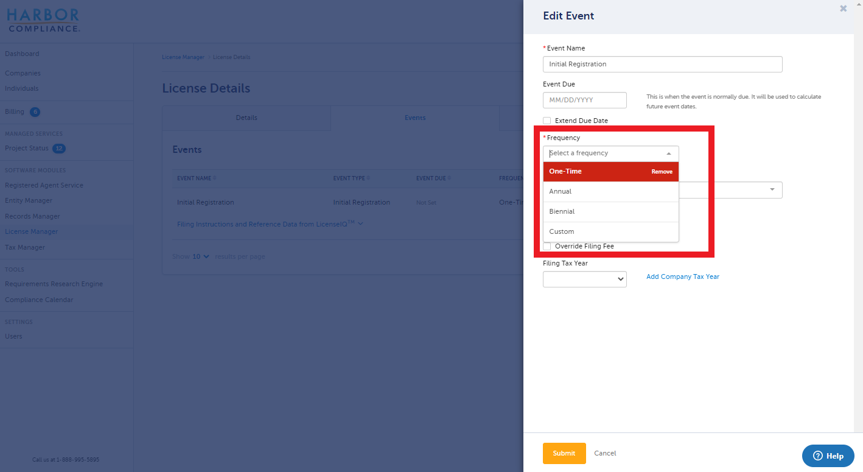
Task: Open Users settings
Action: pos(13,336)
